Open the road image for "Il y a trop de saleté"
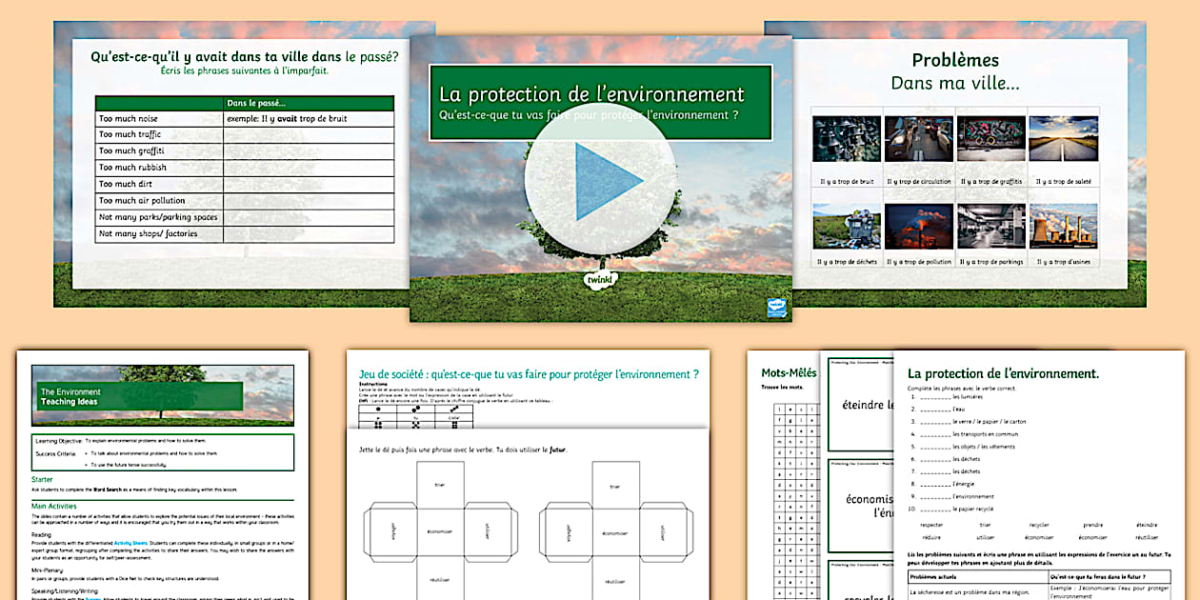Viewport: 1200px width, 600px height. (1062, 138)
